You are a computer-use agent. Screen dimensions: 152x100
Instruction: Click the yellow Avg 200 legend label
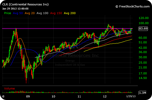(70, 13)
